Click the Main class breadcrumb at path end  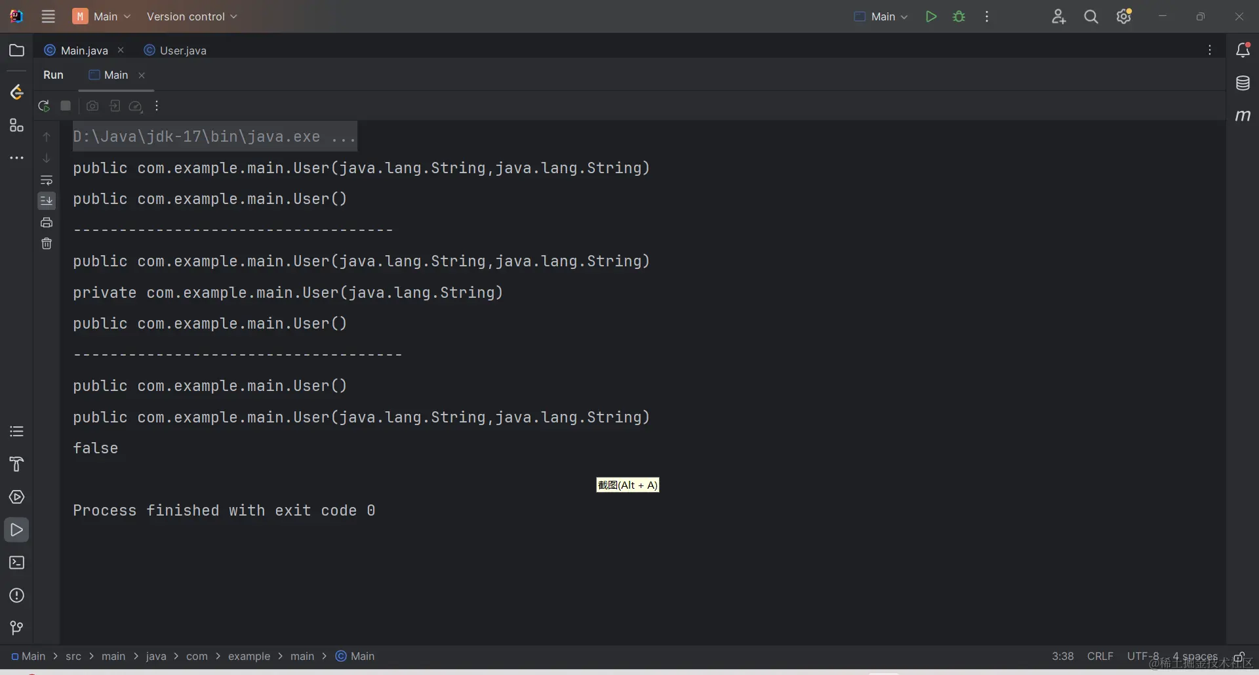pos(355,656)
